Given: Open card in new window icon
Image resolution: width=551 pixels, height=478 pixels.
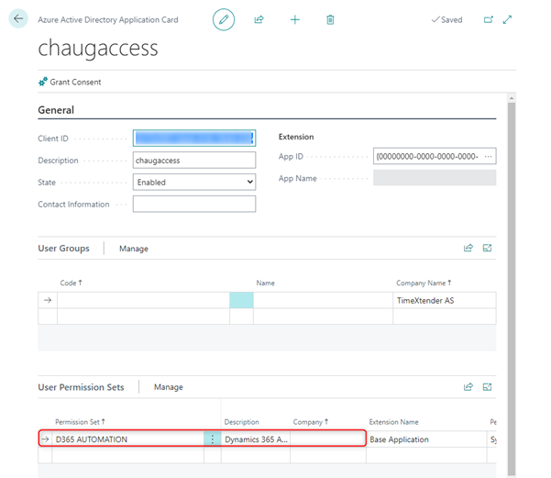Looking at the screenshot, I should coord(488,19).
